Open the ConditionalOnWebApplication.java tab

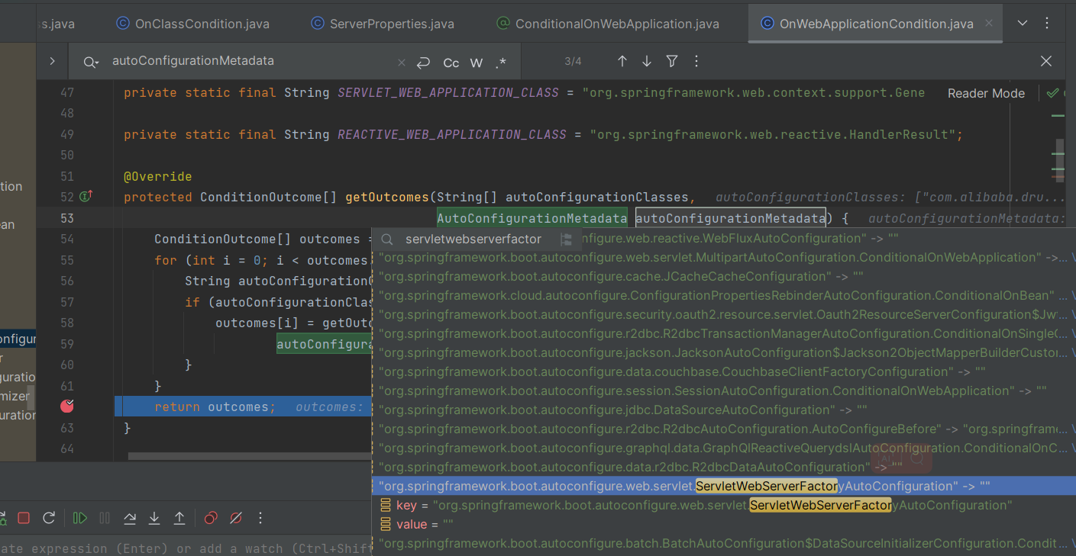click(x=616, y=24)
